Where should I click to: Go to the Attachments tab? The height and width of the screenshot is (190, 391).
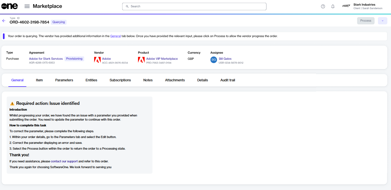point(175,80)
